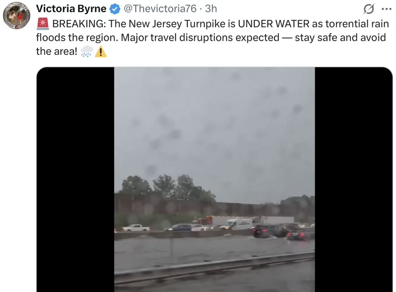Click the "Major travel disruptions expected" sentence
396x292 pixels.
(200, 38)
